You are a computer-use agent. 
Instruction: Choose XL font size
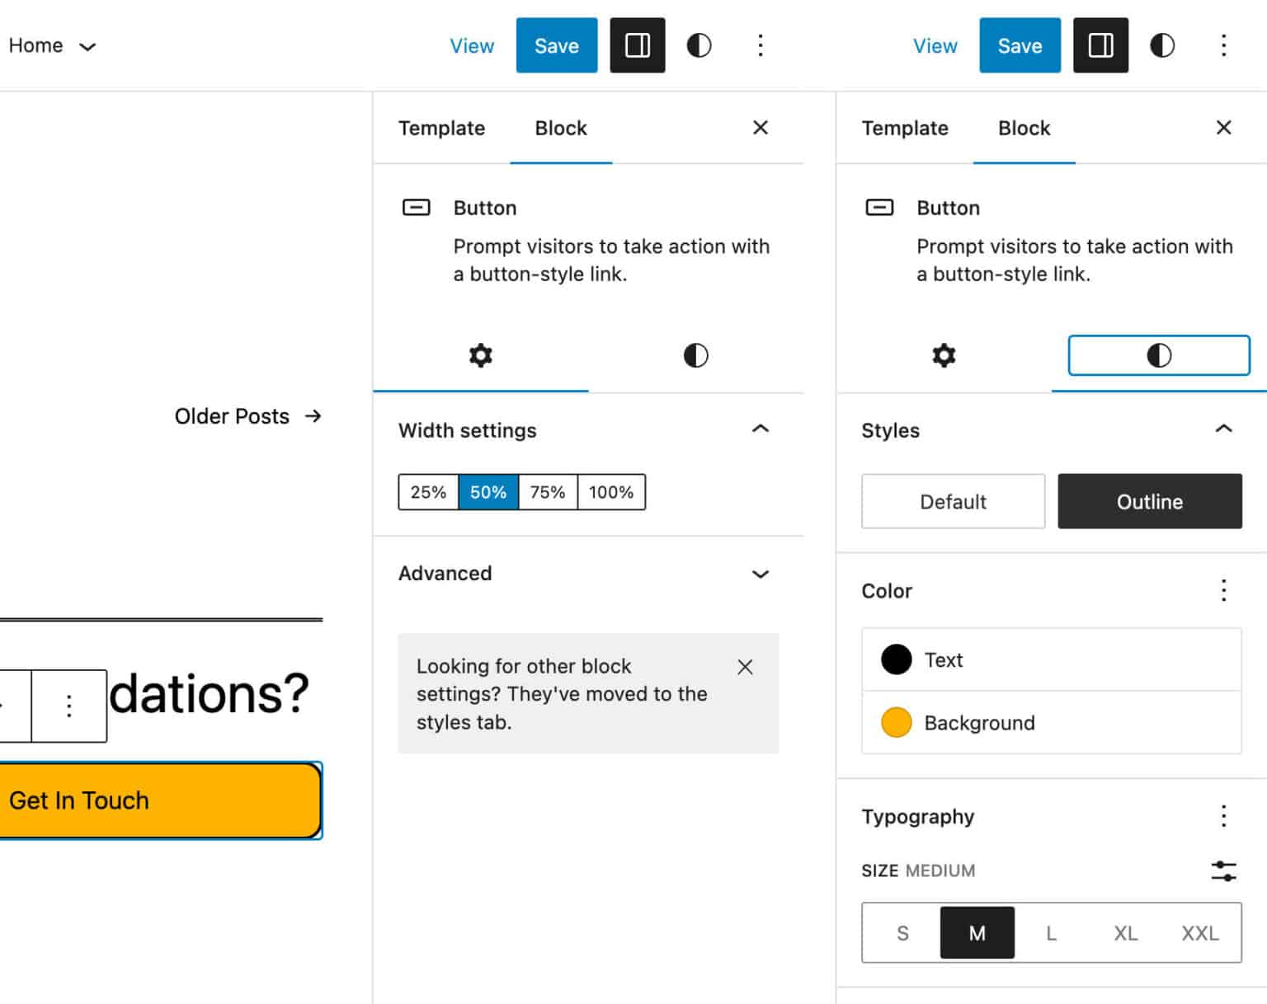[1125, 933]
